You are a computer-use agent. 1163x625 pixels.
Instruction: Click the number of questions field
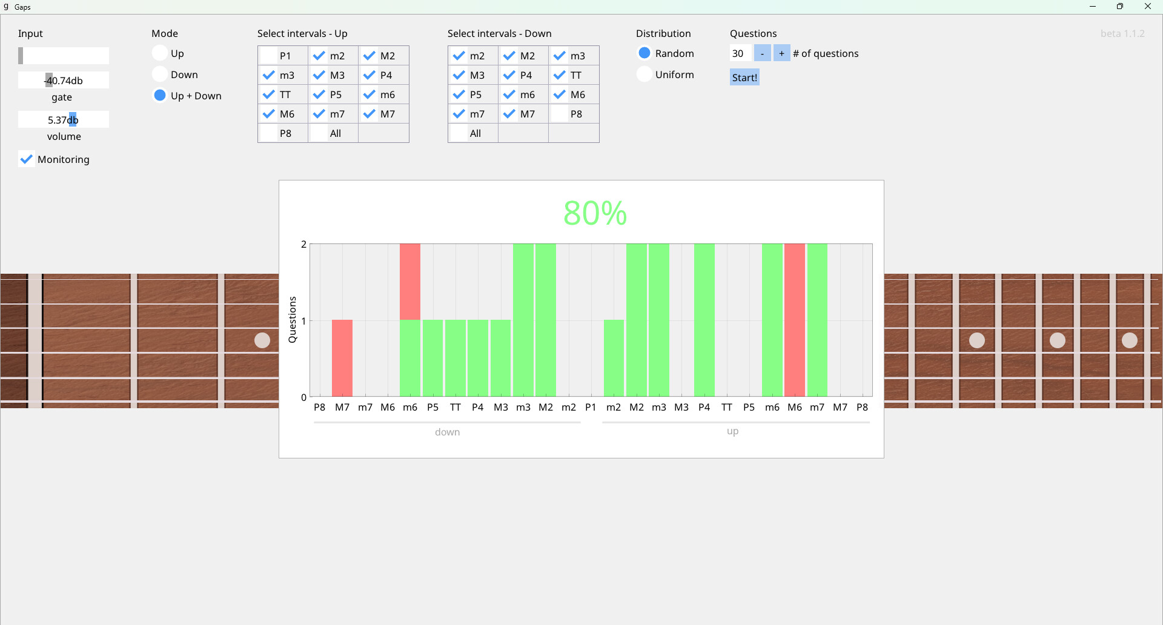pyautogui.click(x=740, y=53)
